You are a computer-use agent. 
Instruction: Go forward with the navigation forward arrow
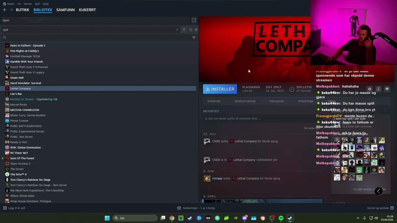pos(11,10)
